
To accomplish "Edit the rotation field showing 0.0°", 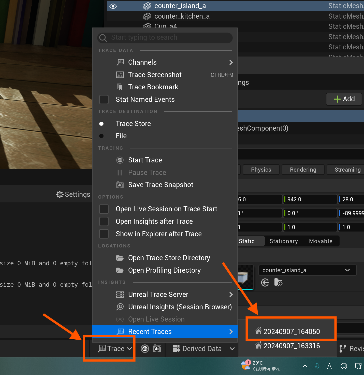I will [x=310, y=213].
